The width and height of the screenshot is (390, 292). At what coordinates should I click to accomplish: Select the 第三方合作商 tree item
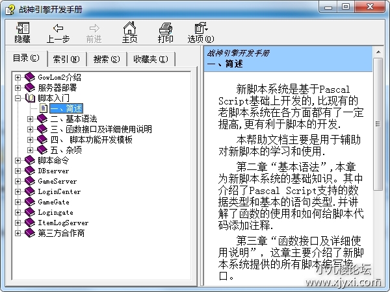[61, 233]
